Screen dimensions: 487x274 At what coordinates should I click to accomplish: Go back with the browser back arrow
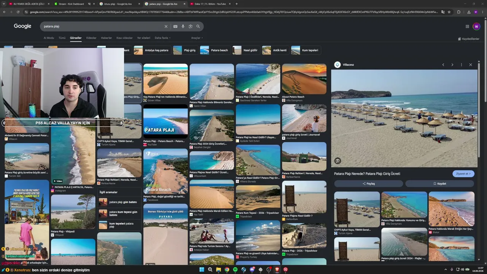click(x=4, y=12)
